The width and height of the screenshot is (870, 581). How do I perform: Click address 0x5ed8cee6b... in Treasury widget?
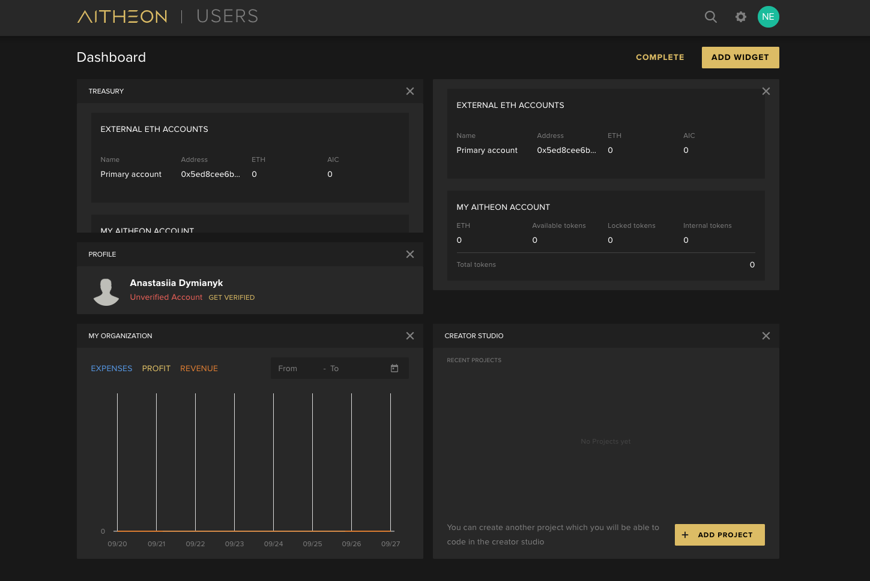210,174
